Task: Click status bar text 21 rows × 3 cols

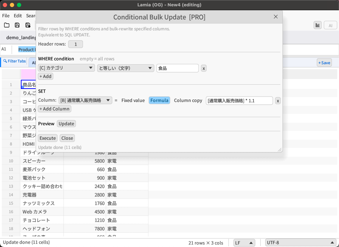Action: pyautogui.click(x=206, y=243)
